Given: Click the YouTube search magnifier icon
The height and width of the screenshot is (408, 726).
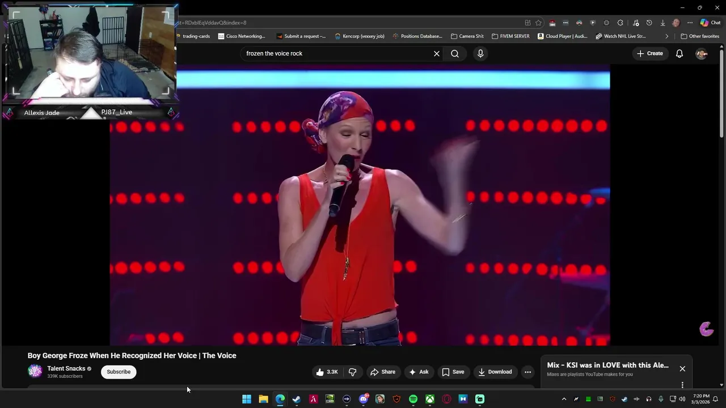Looking at the screenshot, I should click(455, 53).
